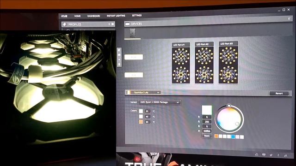Add a new profile with plus icon

tap(109, 24)
